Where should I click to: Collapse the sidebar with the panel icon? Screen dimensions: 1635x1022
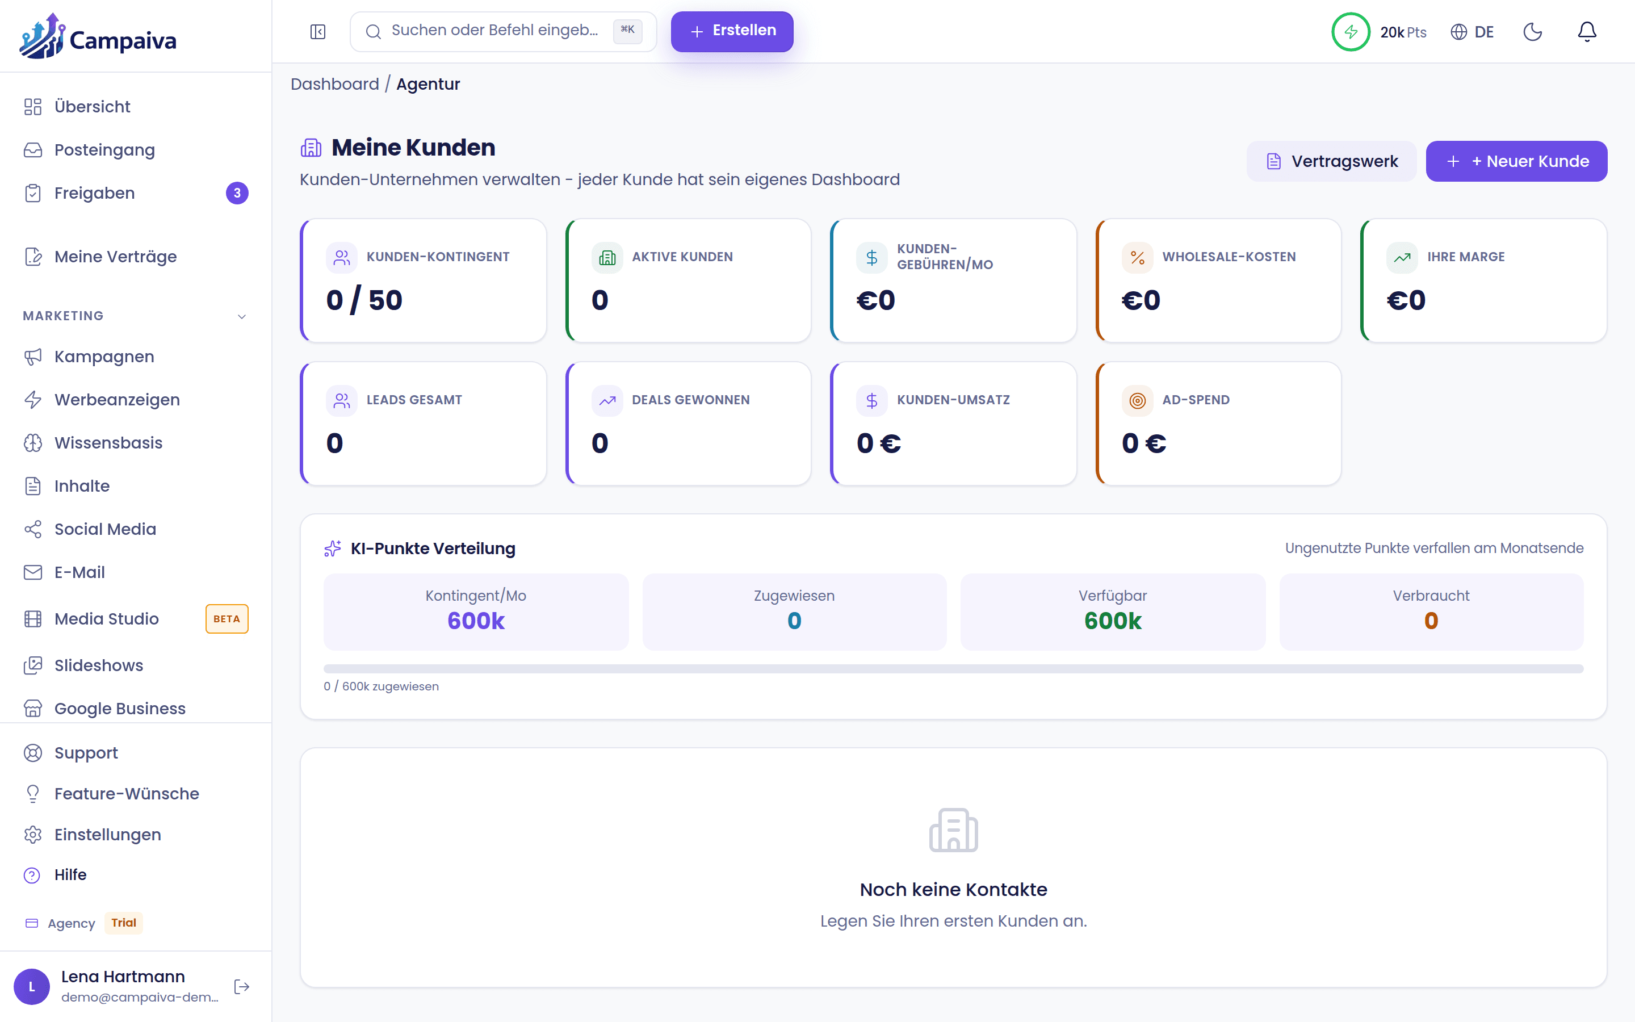317,32
